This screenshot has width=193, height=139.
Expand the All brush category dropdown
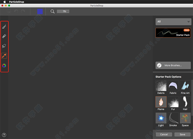pos(173,22)
